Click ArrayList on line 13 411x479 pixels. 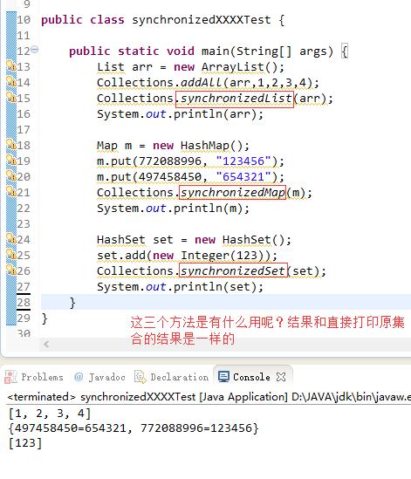[232, 67]
